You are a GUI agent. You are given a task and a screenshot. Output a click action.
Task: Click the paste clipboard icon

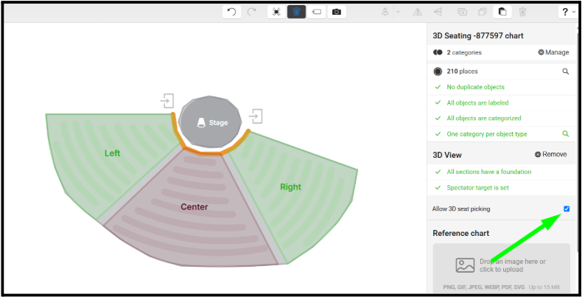(x=502, y=12)
